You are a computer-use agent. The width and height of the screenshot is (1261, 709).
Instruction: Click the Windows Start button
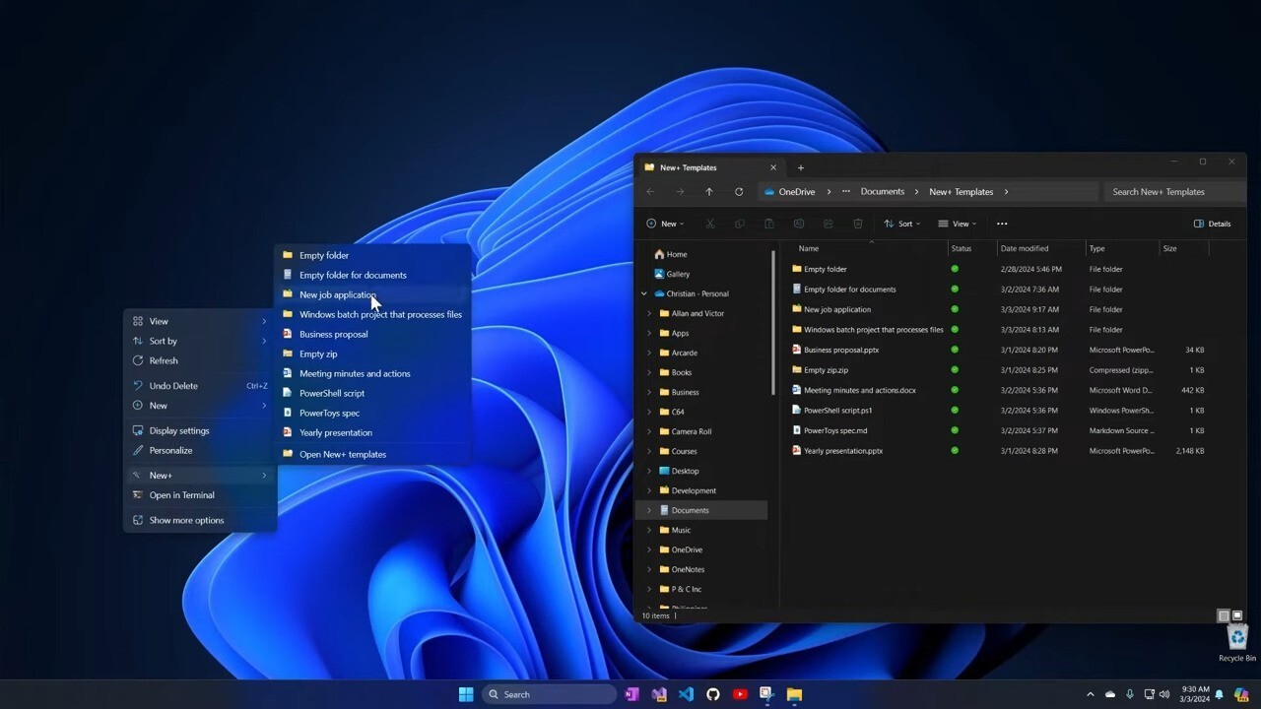[x=466, y=694]
